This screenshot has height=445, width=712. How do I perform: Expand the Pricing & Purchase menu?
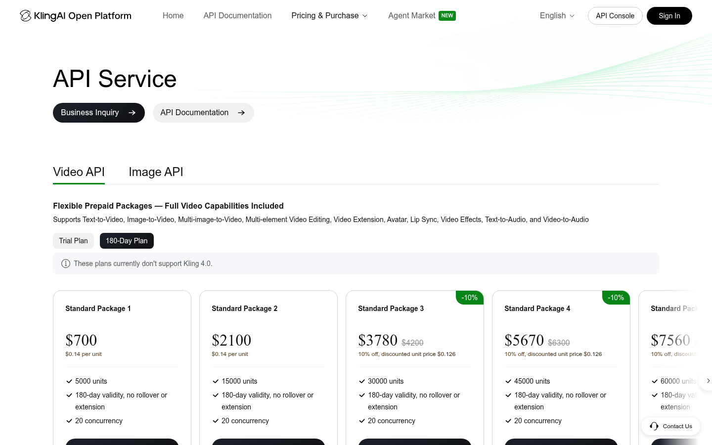pyautogui.click(x=329, y=16)
